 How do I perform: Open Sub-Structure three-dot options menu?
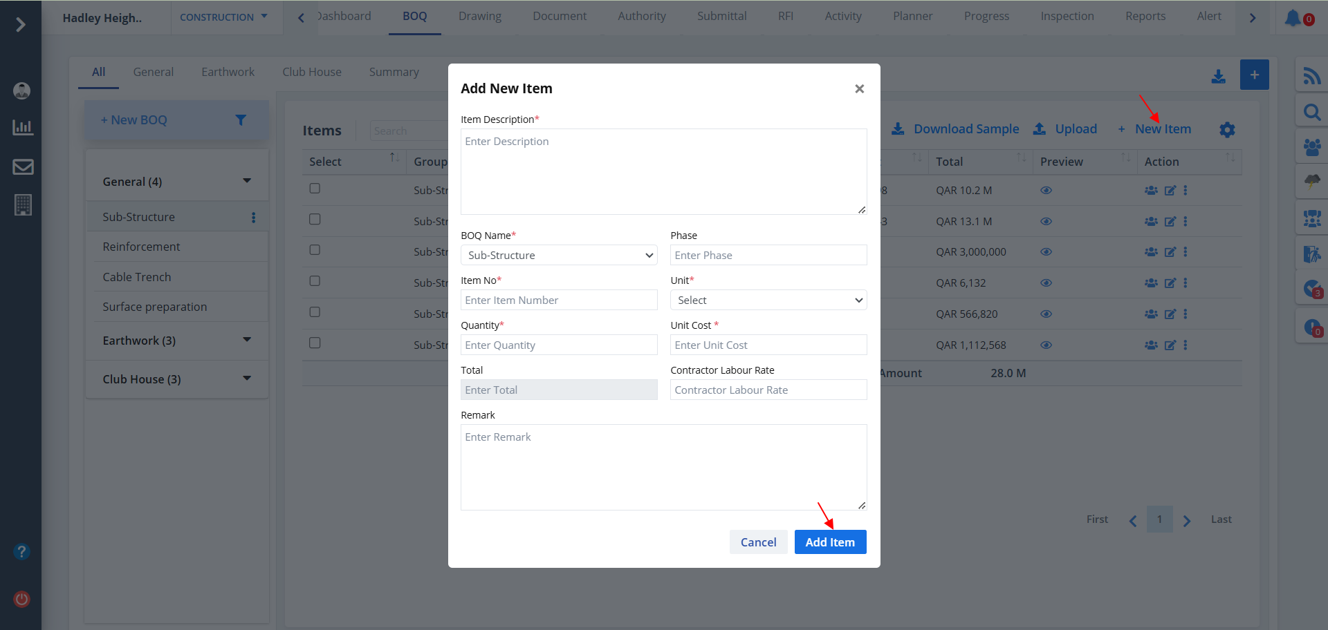pyautogui.click(x=254, y=218)
